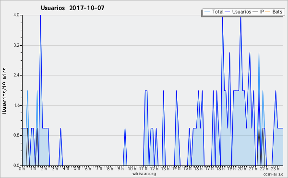Click the 'wikiscan.org' footer text

tap(144, 174)
